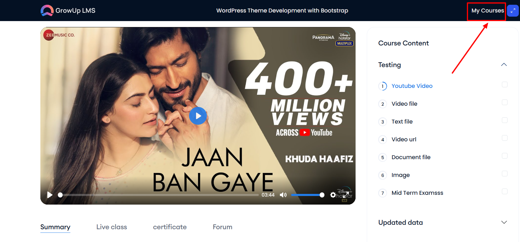Click the lesson 1 progress circle icon
Screen dimensions: 520x242
pos(383,86)
